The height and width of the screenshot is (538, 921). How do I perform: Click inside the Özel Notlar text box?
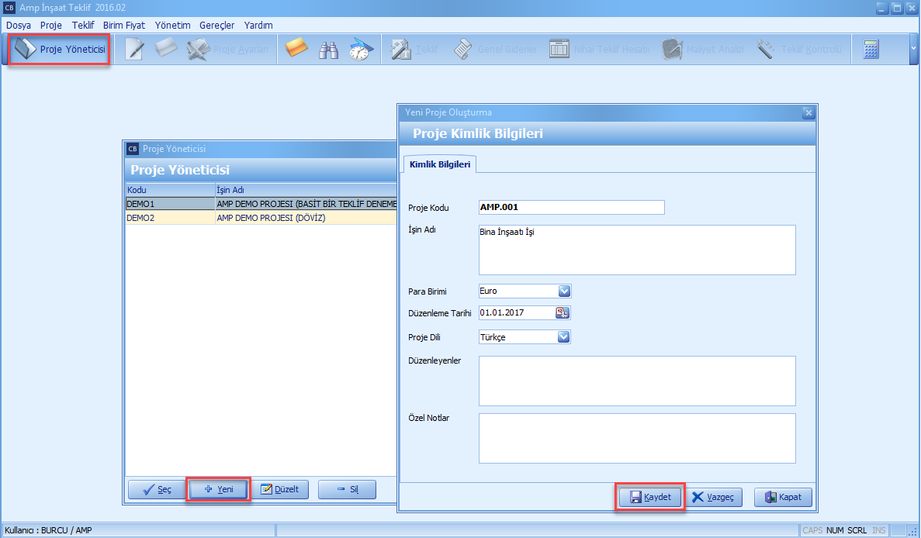pyautogui.click(x=636, y=438)
